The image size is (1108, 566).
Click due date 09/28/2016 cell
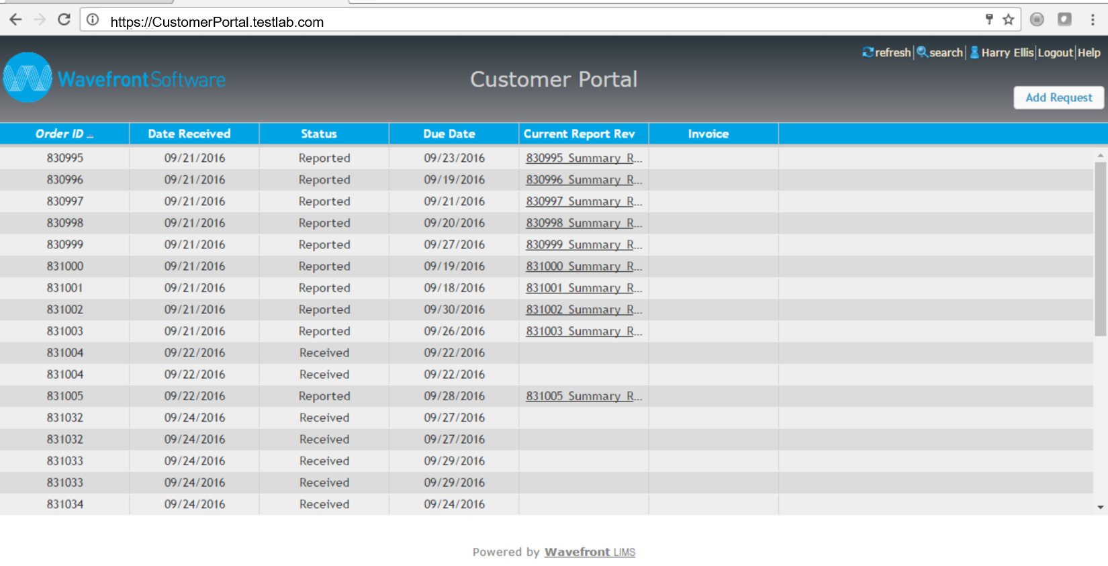[454, 396]
